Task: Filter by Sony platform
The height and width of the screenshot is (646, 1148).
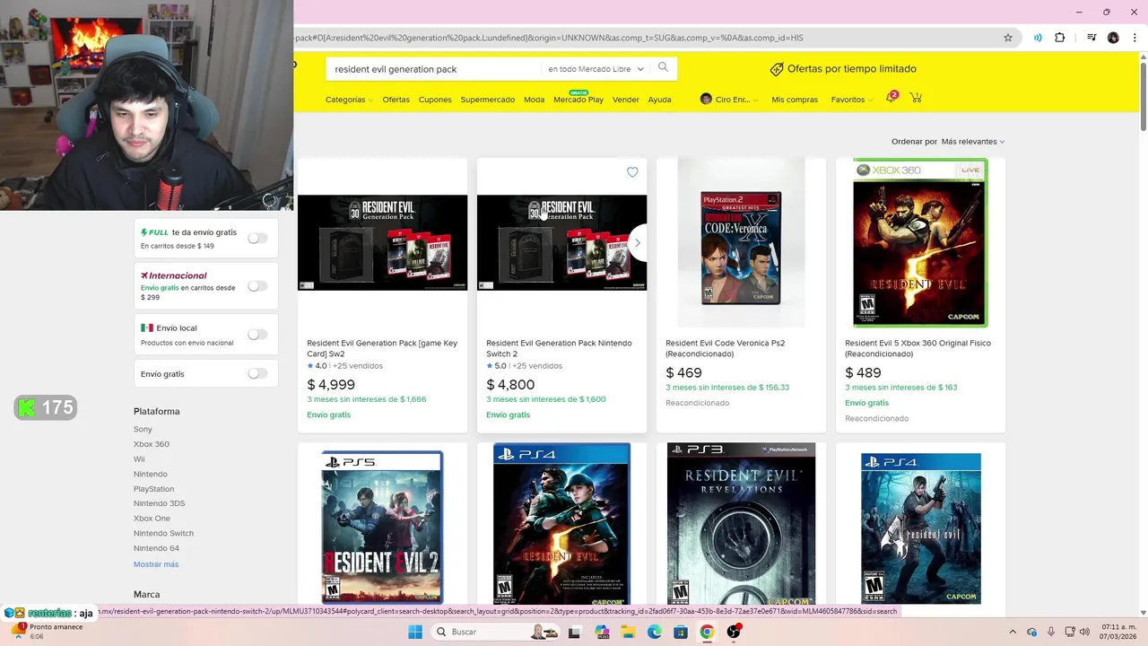Action: coord(143,430)
